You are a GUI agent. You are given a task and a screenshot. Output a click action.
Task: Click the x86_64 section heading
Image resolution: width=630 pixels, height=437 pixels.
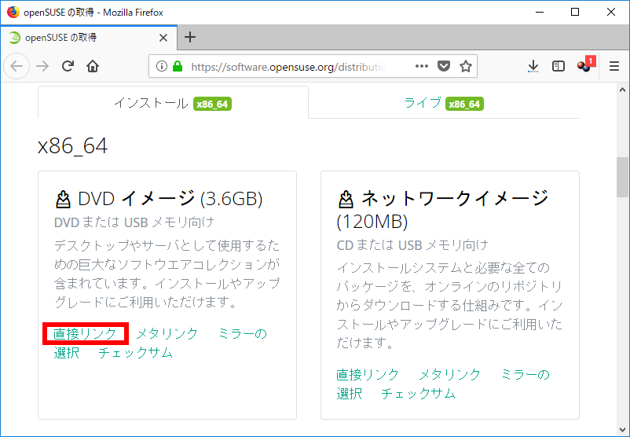73,145
